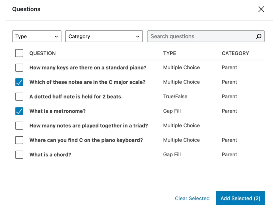Check 'What is a chord?' checkbox

pos(19,154)
